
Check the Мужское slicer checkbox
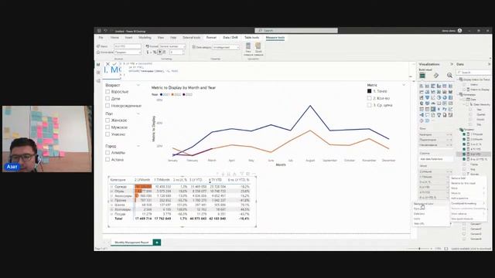(x=108, y=127)
